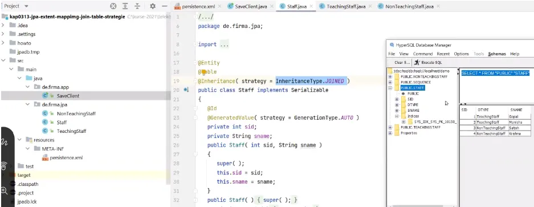Collapse the src folder
The image size is (534, 207).
coord(3,60)
